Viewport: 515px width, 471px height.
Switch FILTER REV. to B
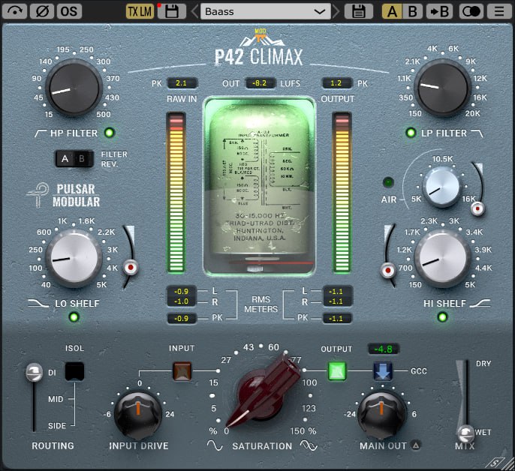point(82,159)
